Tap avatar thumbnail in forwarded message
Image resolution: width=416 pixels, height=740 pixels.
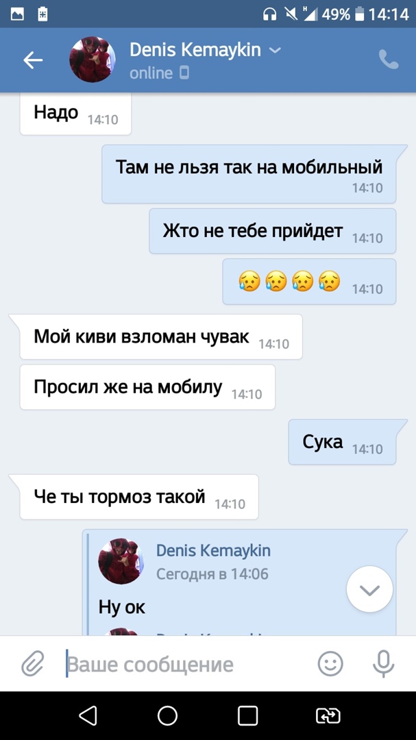point(121,561)
